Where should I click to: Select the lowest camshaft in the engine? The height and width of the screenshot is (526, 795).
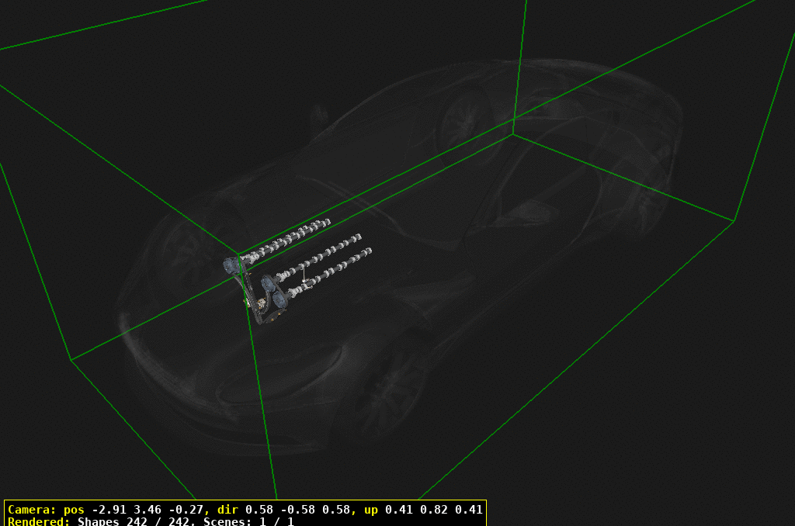coord(338,268)
